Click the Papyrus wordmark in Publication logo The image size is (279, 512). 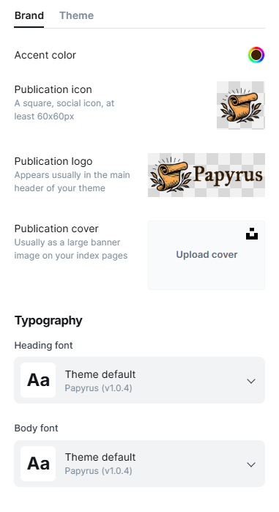click(228, 174)
